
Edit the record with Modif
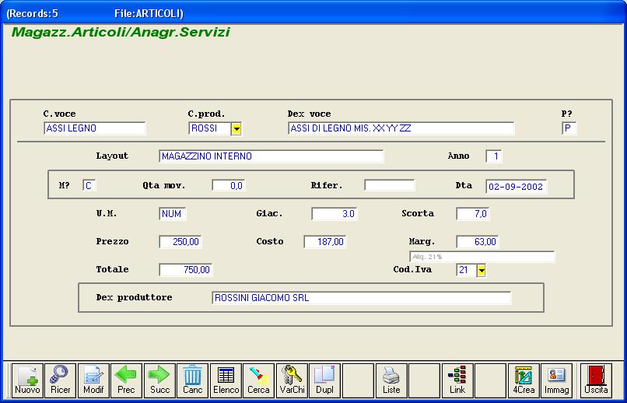tap(93, 380)
